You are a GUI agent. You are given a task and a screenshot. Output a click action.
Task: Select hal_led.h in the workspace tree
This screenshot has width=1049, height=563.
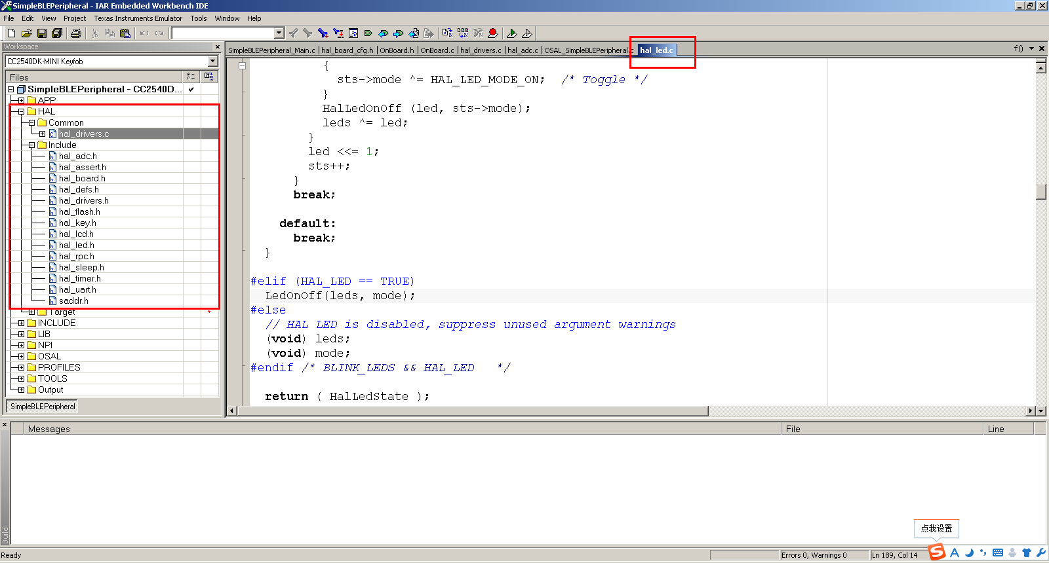click(76, 245)
